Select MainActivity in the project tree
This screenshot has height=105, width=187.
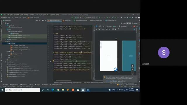tap(15, 33)
